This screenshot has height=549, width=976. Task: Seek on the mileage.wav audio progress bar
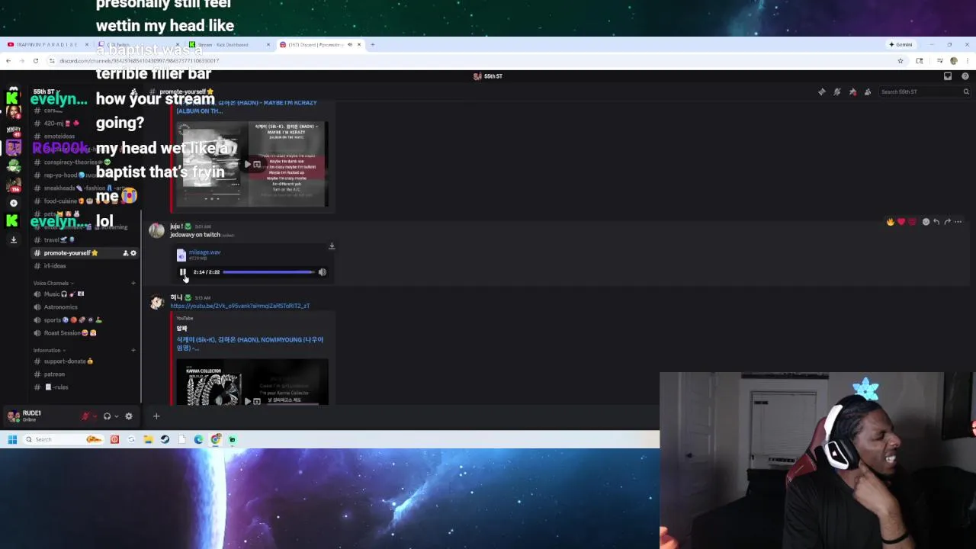[268, 272]
